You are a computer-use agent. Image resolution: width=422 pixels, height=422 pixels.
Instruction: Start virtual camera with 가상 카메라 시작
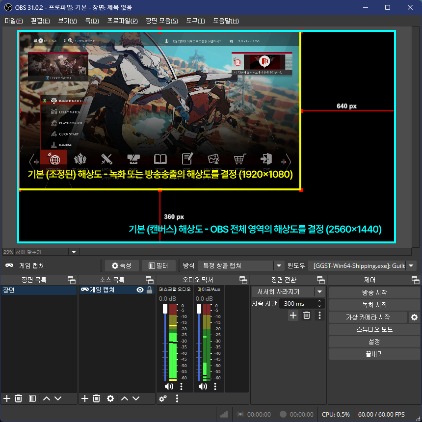[368, 317]
